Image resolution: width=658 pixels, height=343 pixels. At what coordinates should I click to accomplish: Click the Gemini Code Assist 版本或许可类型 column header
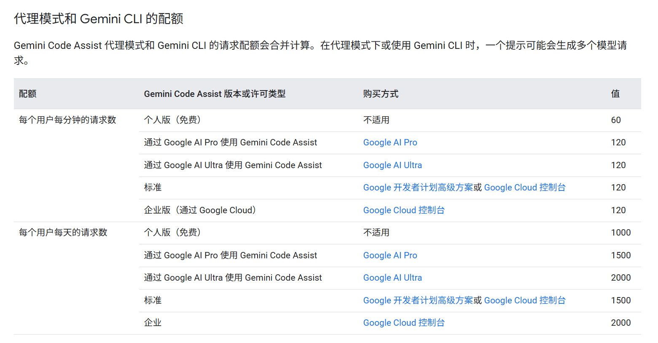(x=215, y=94)
